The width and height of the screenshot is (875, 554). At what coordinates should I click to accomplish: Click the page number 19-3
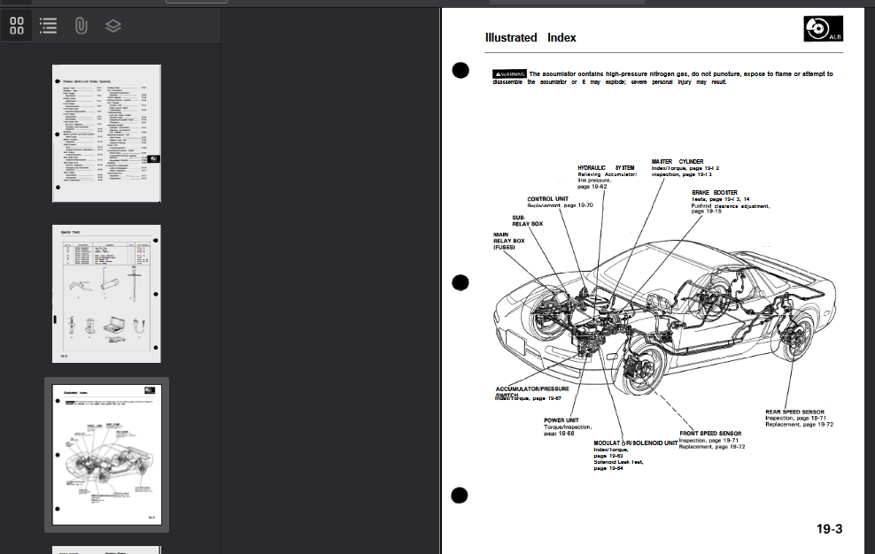click(x=829, y=529)
